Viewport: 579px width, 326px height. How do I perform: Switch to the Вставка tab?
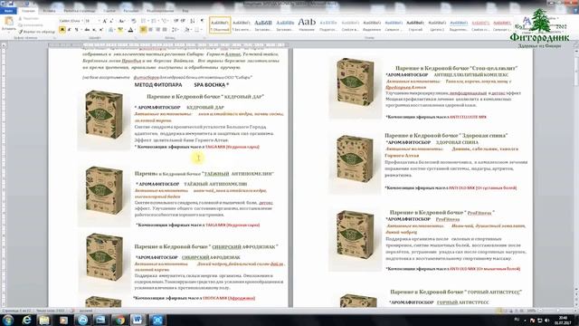49,11
